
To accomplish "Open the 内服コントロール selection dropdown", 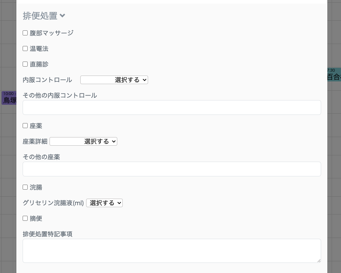I will (114, 80).
